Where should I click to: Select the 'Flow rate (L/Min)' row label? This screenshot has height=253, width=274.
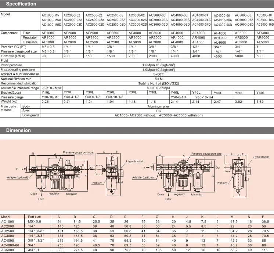(x=13, y=56)
